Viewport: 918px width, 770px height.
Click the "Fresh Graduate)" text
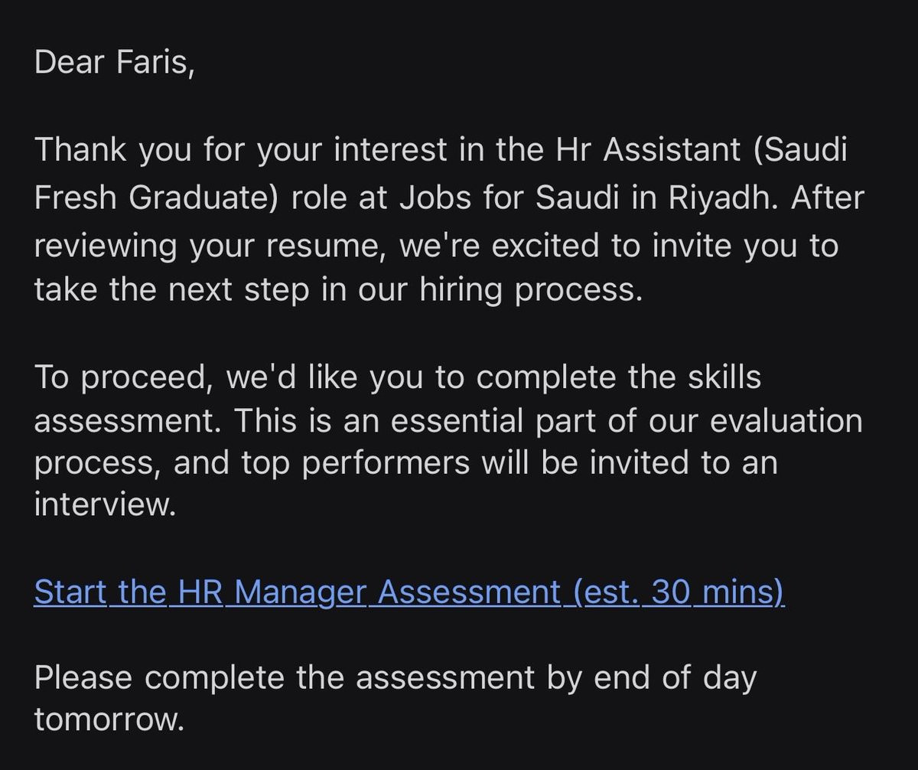click(x=149, y=198)
